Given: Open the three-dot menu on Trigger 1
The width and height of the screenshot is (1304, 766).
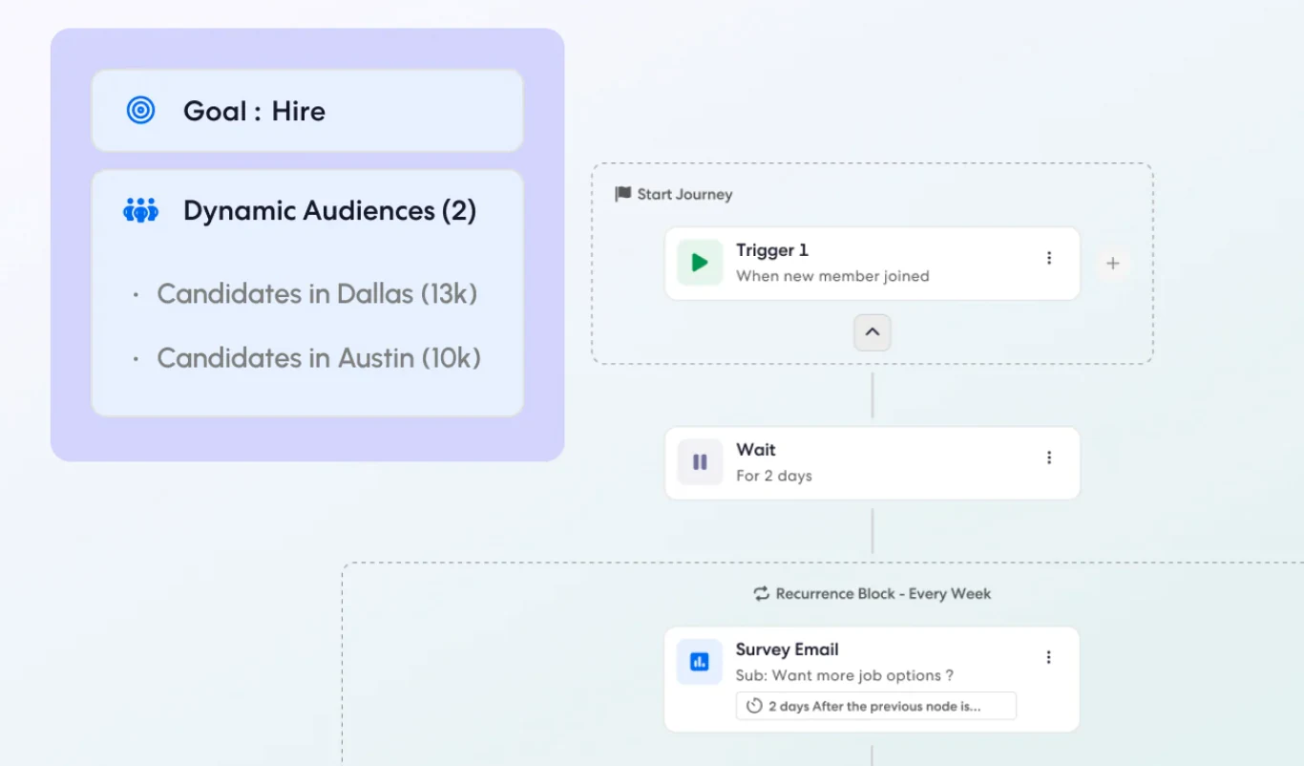Looking at the screenshot, I should (1049, 258).
